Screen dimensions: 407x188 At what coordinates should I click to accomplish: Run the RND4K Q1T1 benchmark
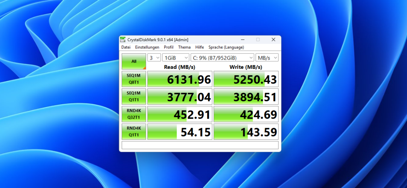tap(134, 131)
